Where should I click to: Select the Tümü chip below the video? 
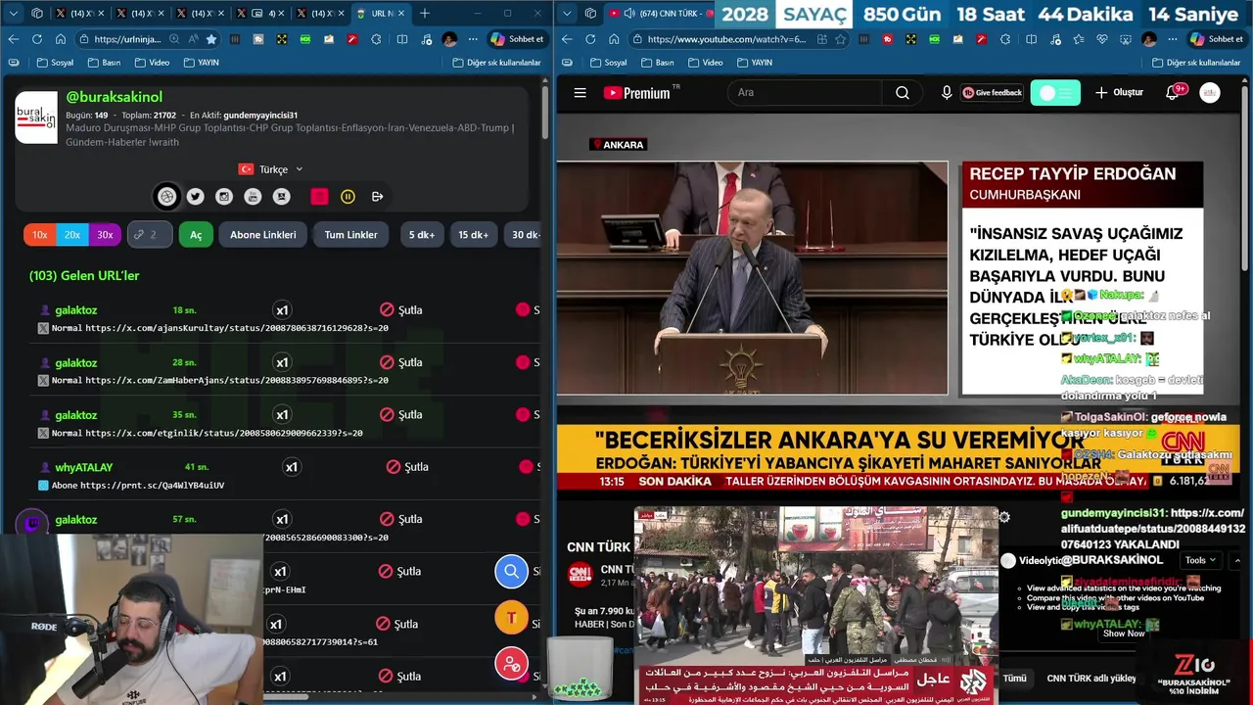point(1015,678)
